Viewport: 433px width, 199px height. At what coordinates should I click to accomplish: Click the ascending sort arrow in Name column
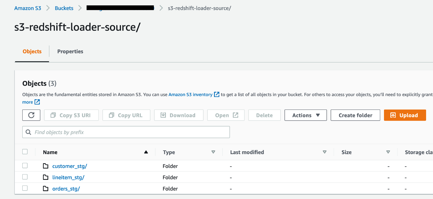(146, 152)
